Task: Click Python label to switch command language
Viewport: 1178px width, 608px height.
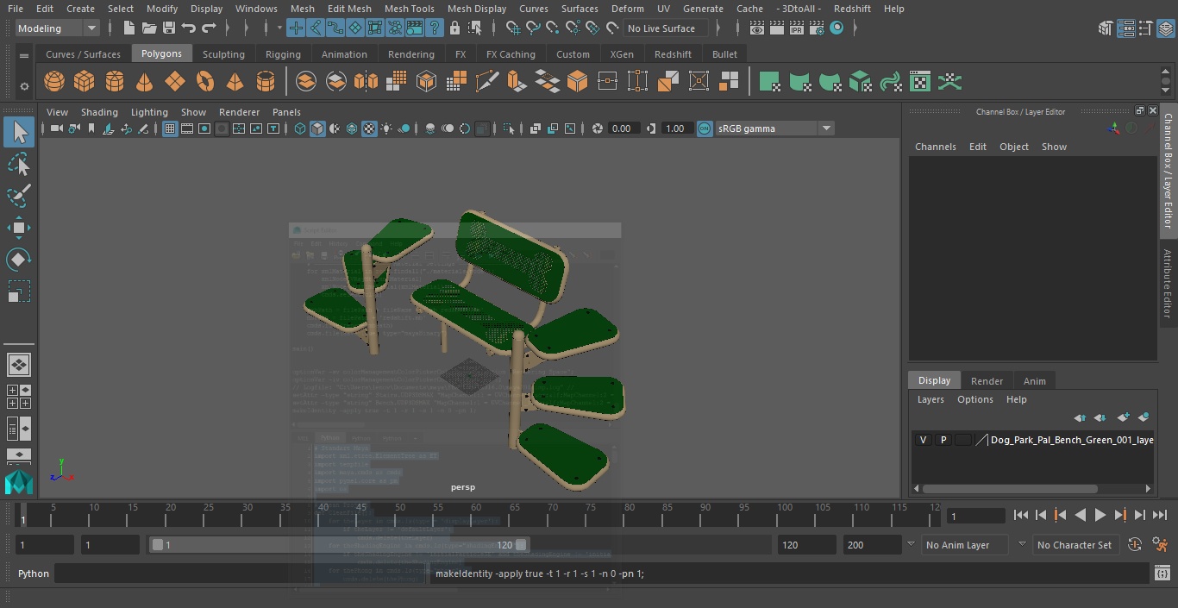Action: [34, 574]
